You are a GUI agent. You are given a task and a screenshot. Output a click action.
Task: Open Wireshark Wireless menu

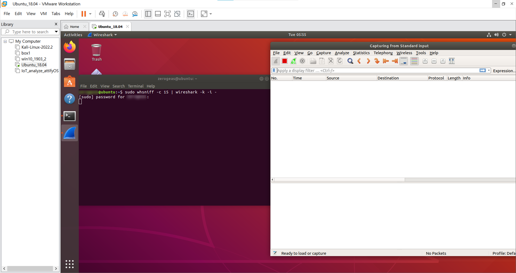pyautogui.click(x=404, y=53)
